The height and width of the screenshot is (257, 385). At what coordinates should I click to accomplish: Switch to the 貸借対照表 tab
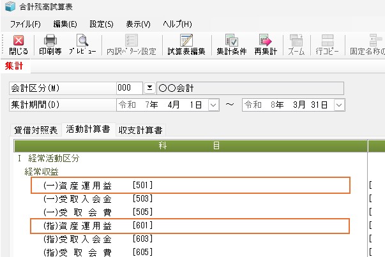36,130
